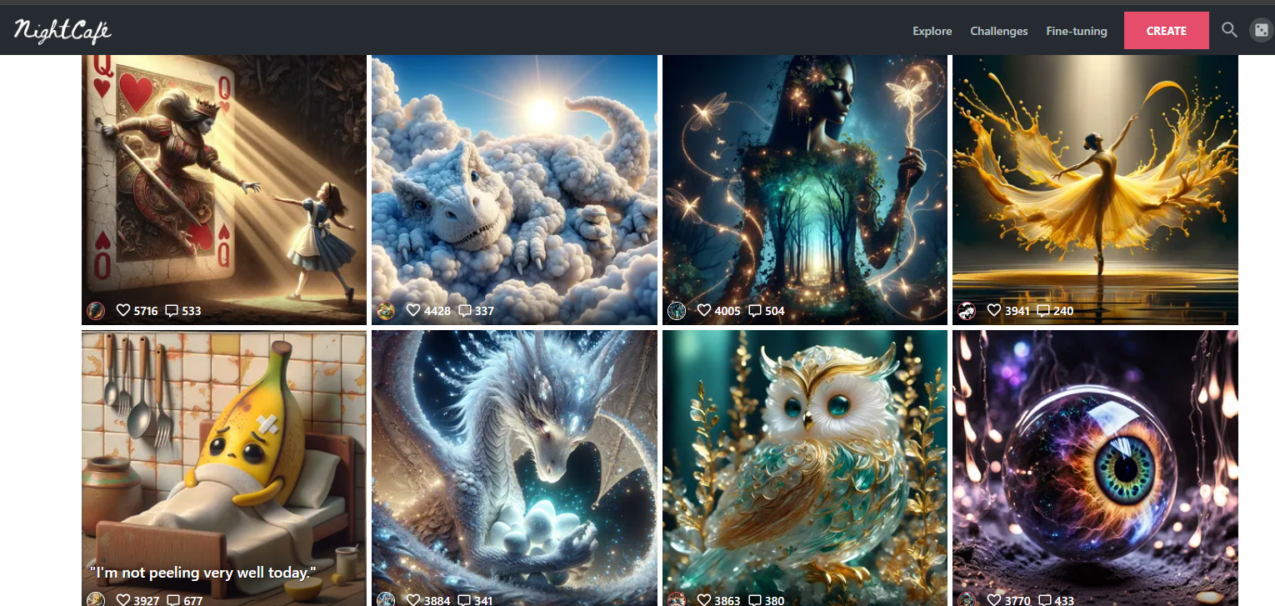1275x606 pixels.
Task: Like the golden owl image
Action: pyautogui.click(x=704, y=599)
